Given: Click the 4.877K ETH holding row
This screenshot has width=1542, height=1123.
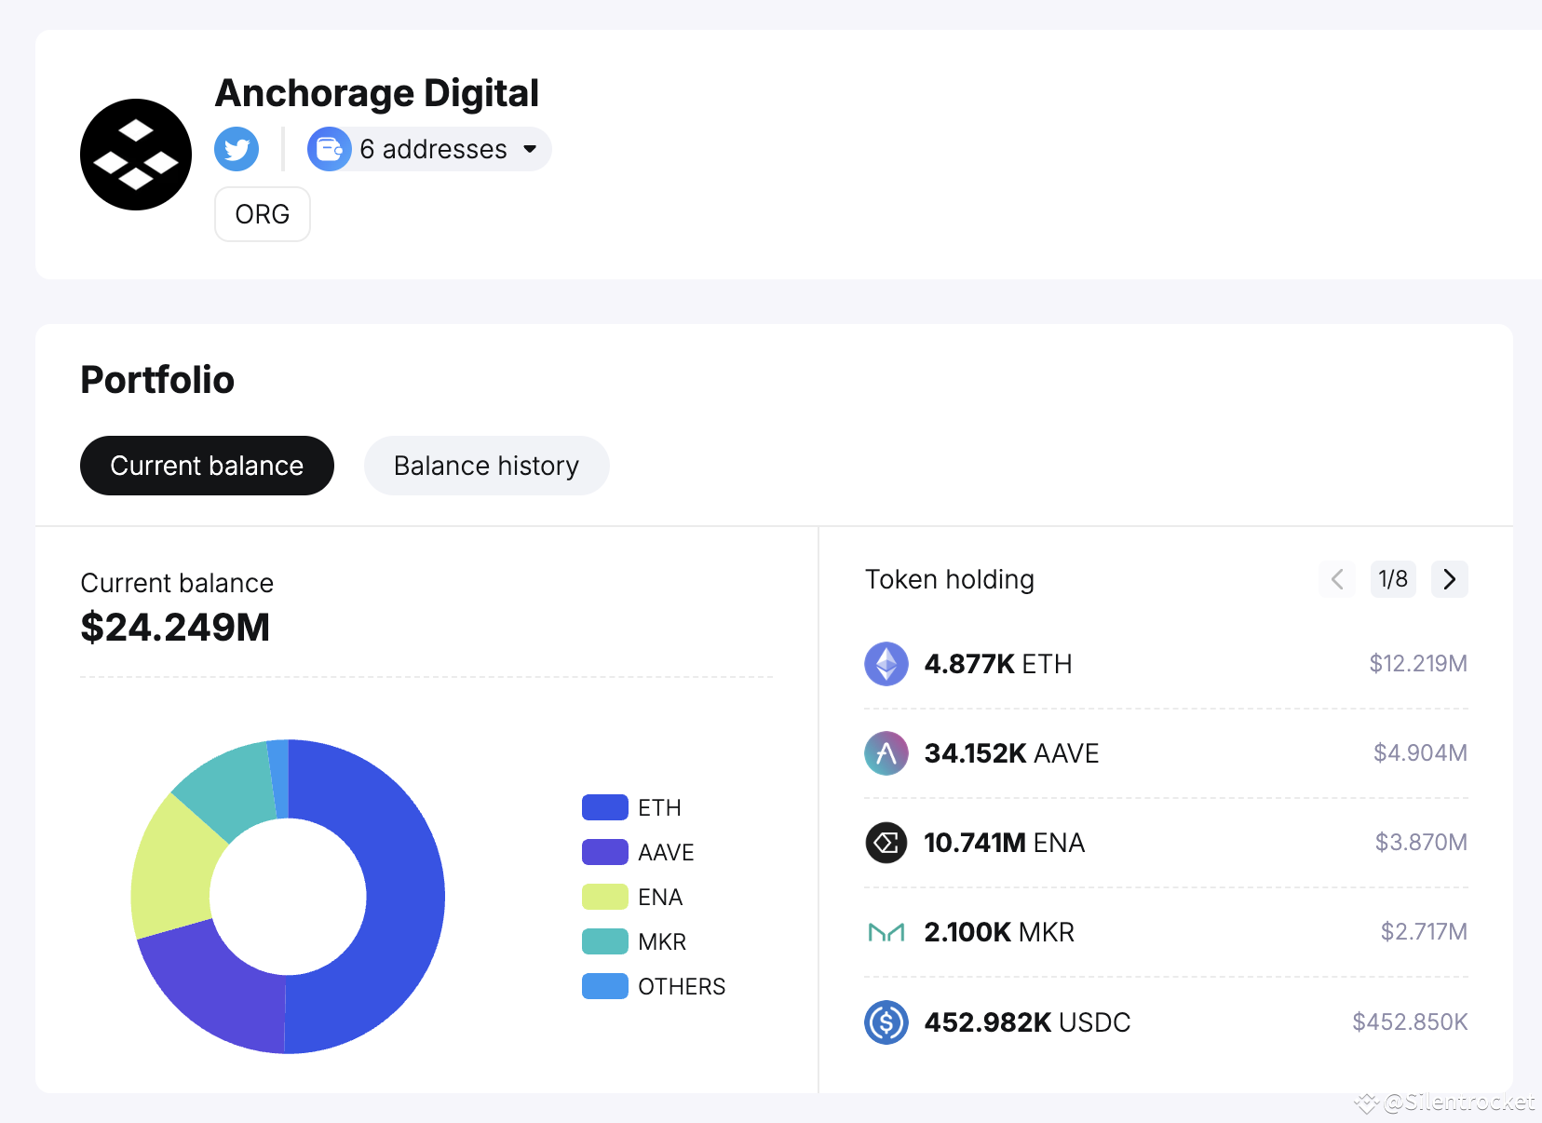Looking at the screenshot, I should coord(1117,664).
